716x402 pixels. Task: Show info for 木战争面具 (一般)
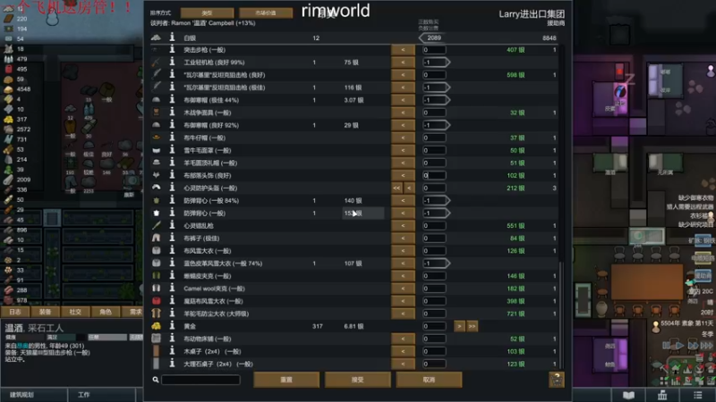click(x=172, y=113)
